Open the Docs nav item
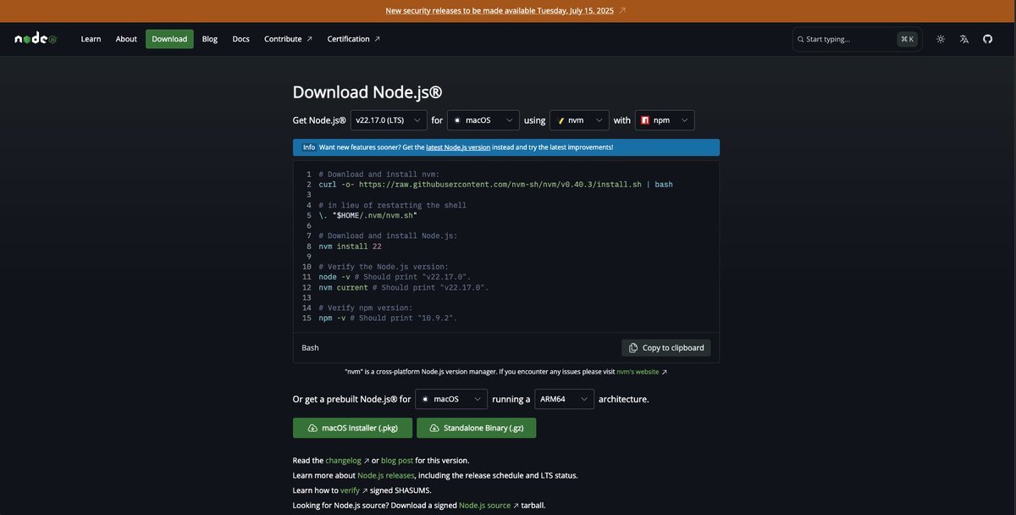The width and height of the screenshot is (1016, 515). 240,39
